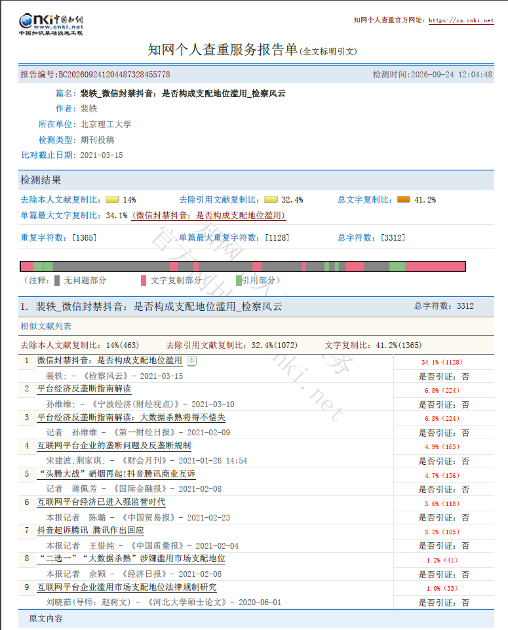The image size is (508, 630).
Task: Select the 相似文献列表 section tab
Action: tap(46, 326)
